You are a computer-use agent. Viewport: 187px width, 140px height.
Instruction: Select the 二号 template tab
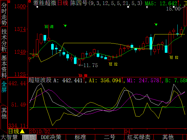point(110,137)
